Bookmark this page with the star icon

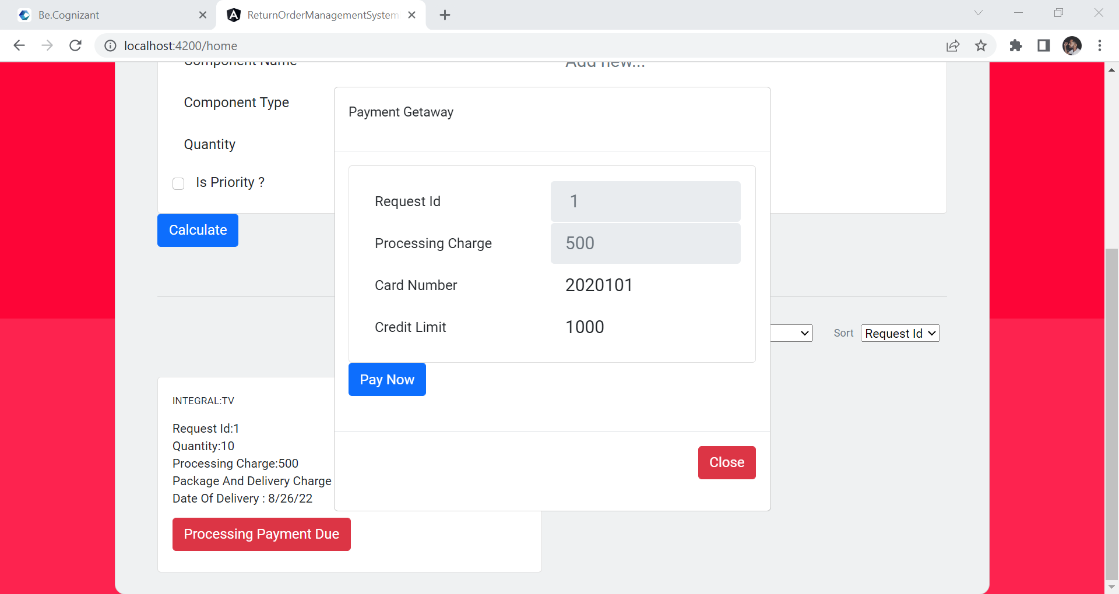point(981,45)
